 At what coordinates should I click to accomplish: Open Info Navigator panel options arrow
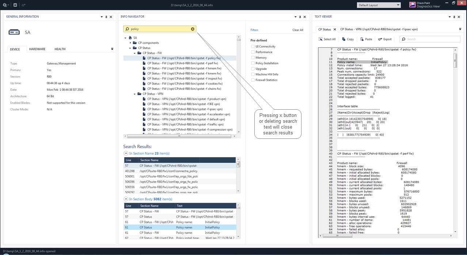click(295, 17)
